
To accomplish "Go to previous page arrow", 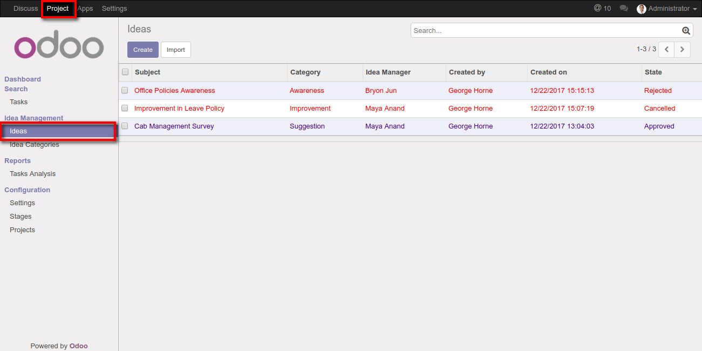I will point(666,49).
